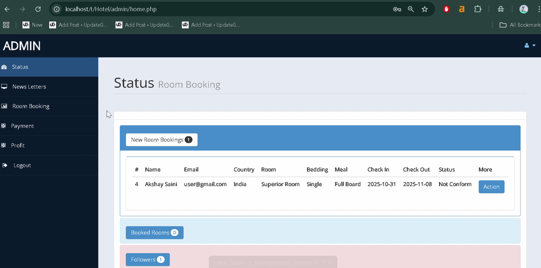Open the incognito-style browser icon

(501, 9)
